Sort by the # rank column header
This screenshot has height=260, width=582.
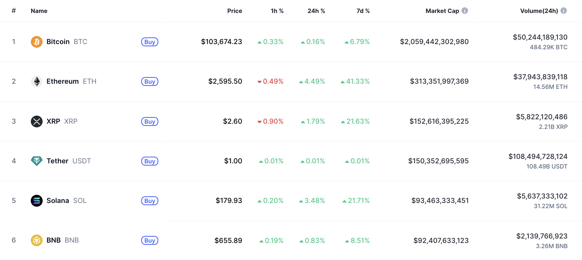[x=14, y=11]
